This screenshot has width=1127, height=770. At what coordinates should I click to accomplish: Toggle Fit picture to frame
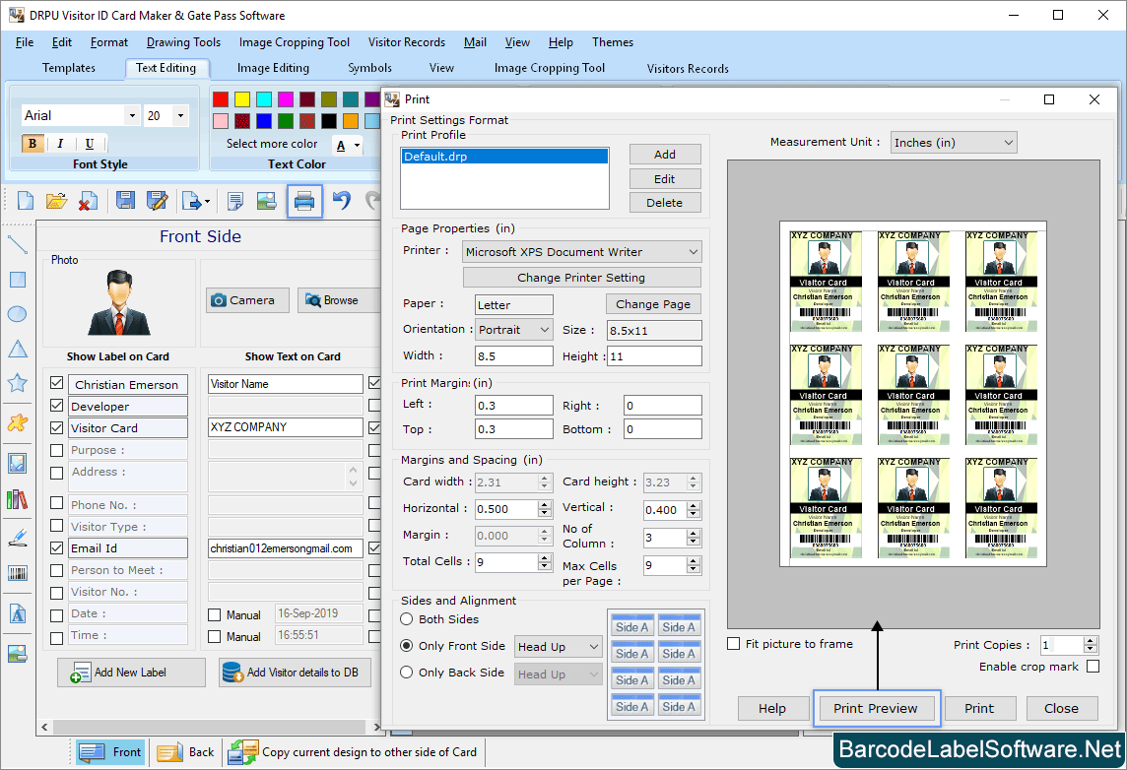coord(733,643)
